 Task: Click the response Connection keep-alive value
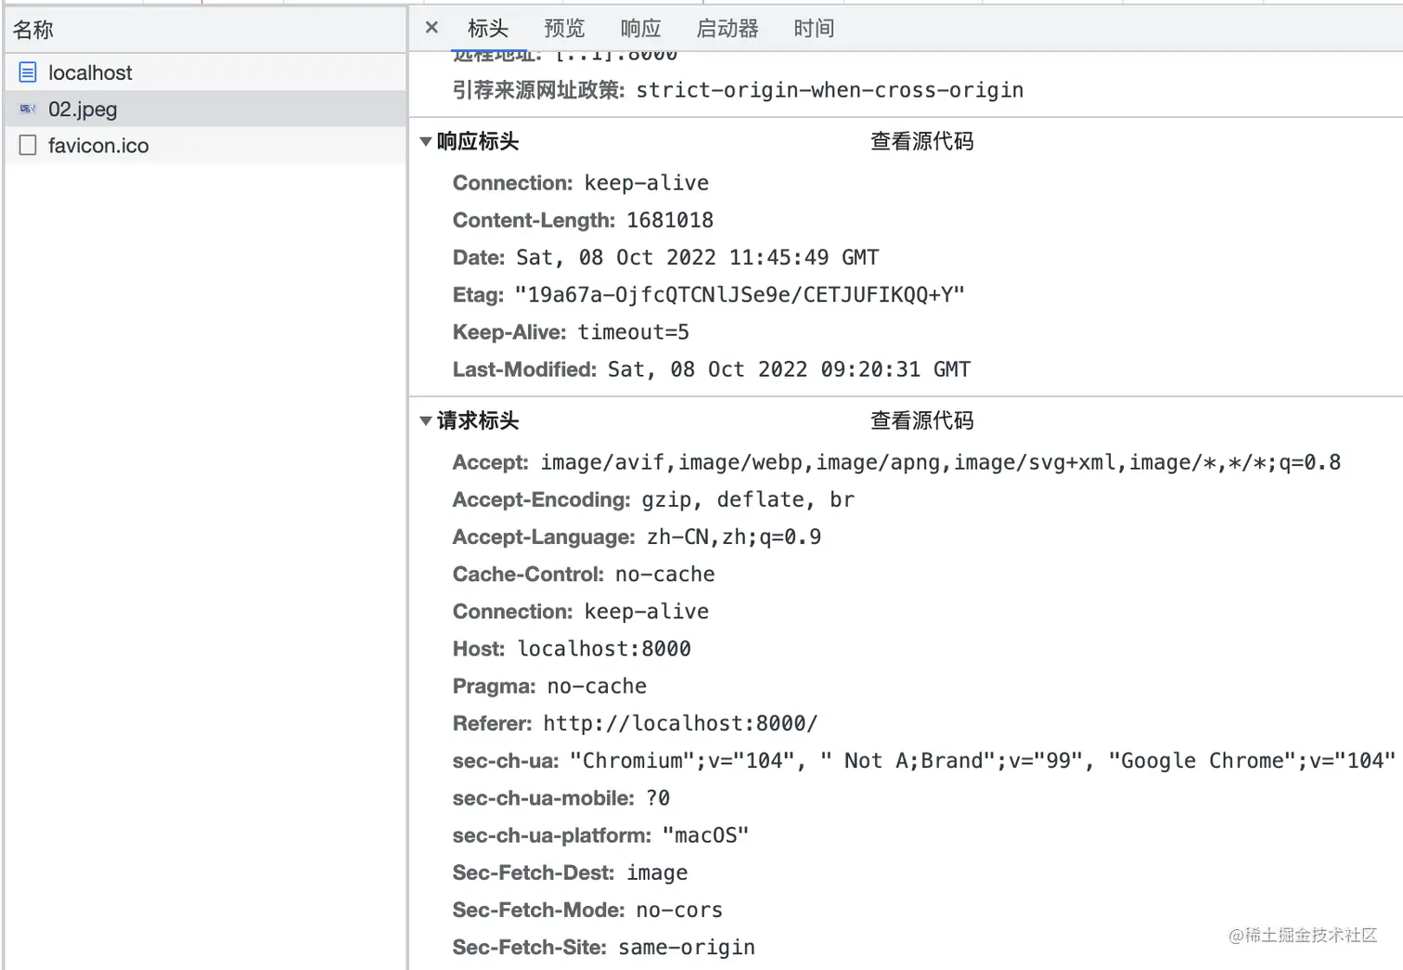click(x=646, y=183)
